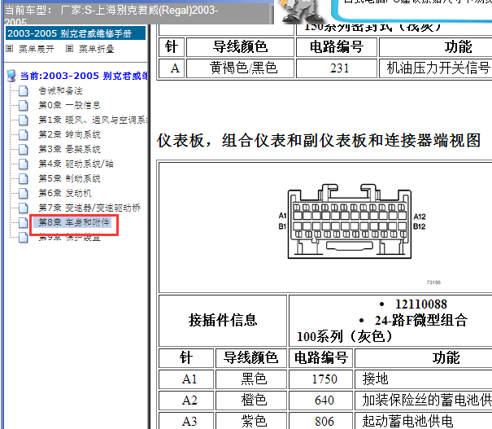Open 第1章 暖风、通风与空调 chapter
492x429 pixels.
click(93, 120)
